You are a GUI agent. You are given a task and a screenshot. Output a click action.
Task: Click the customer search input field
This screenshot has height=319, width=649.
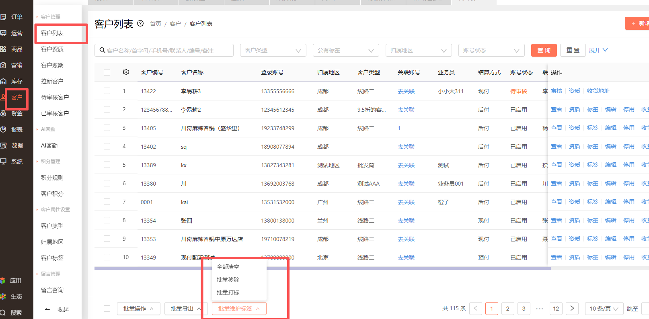point(164,50)
